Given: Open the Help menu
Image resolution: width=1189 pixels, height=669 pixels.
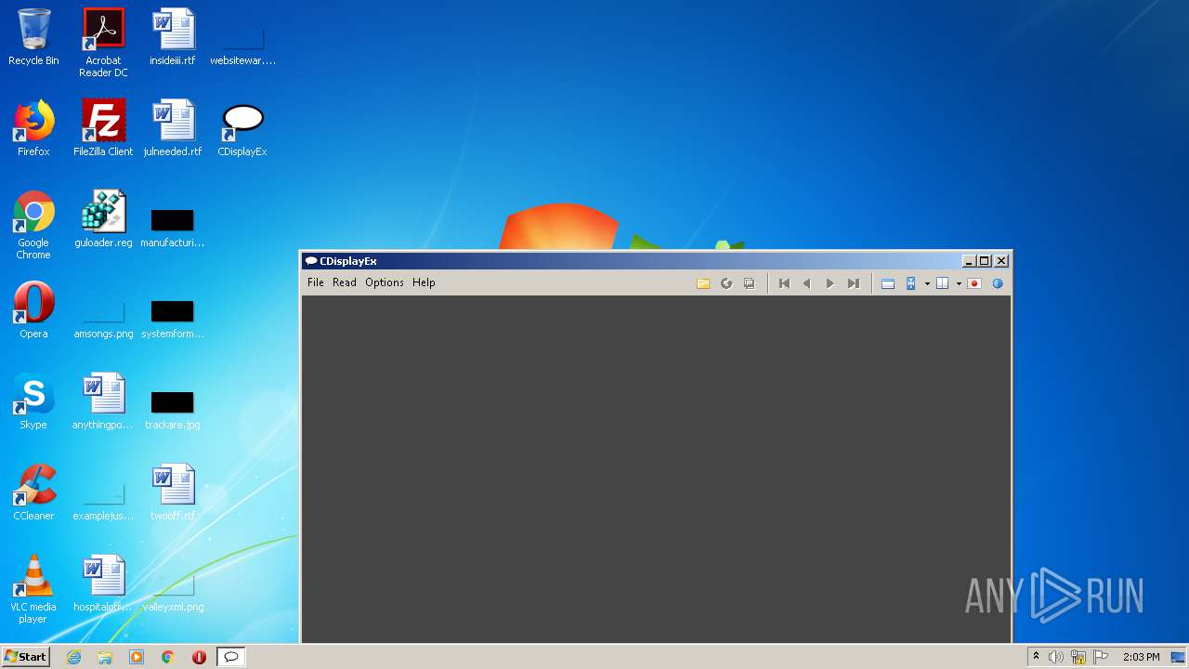Looking at the screenshot, I should [424, 282].
